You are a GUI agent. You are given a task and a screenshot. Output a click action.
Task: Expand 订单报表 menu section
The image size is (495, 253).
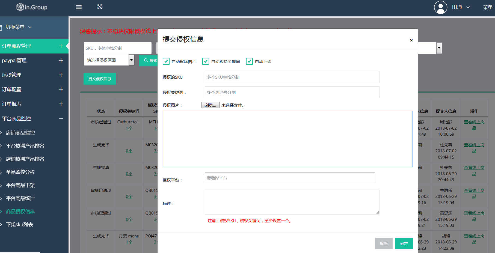click(61, 104)
